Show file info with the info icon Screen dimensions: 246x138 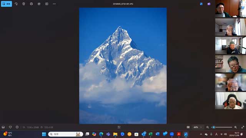[x=17, y=127]
